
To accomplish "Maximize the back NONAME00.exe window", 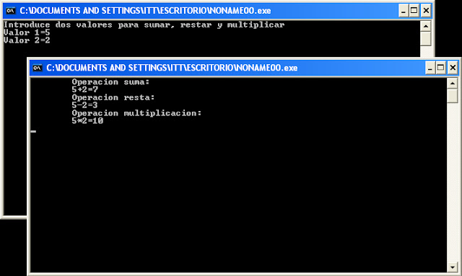I will [414, 11].
